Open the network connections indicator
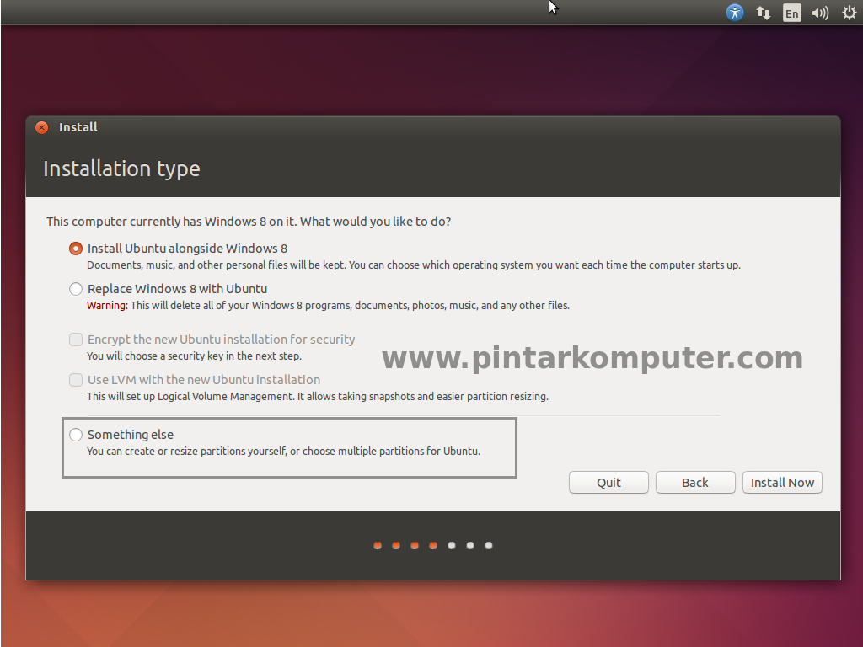 coord(763,13)
